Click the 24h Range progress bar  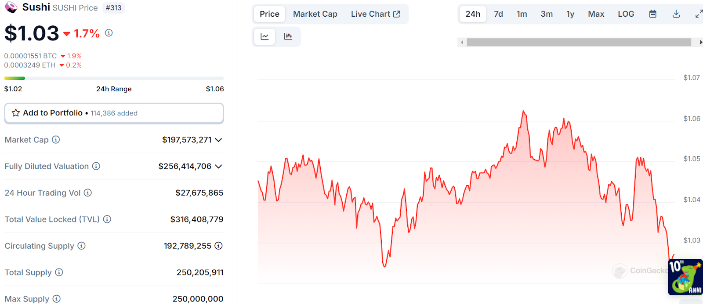point(114,78)
